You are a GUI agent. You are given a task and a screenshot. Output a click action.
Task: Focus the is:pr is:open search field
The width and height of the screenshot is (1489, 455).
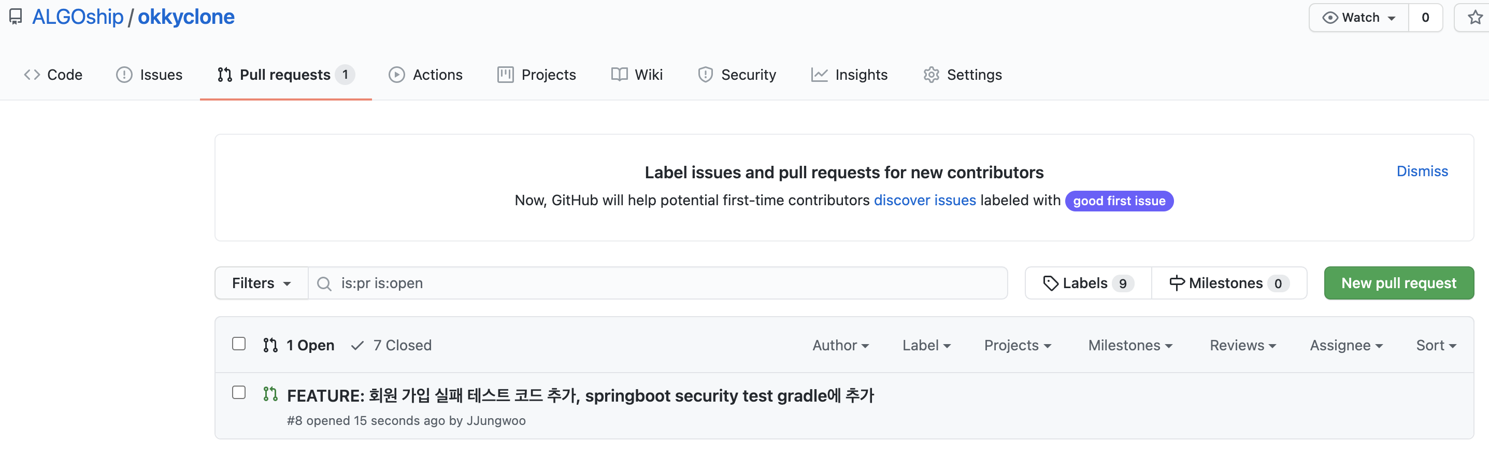[x=665, y=283]
